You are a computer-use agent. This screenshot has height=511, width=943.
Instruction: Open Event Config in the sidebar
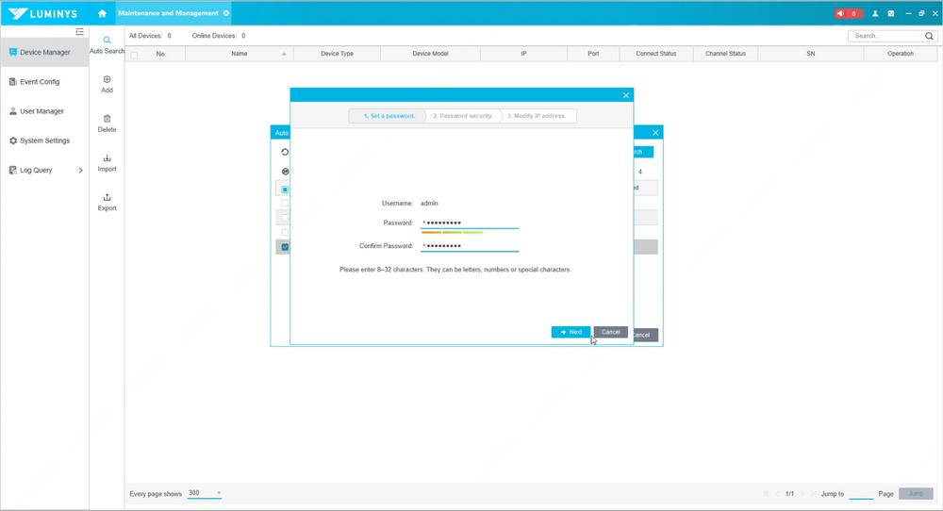[40, 82]
